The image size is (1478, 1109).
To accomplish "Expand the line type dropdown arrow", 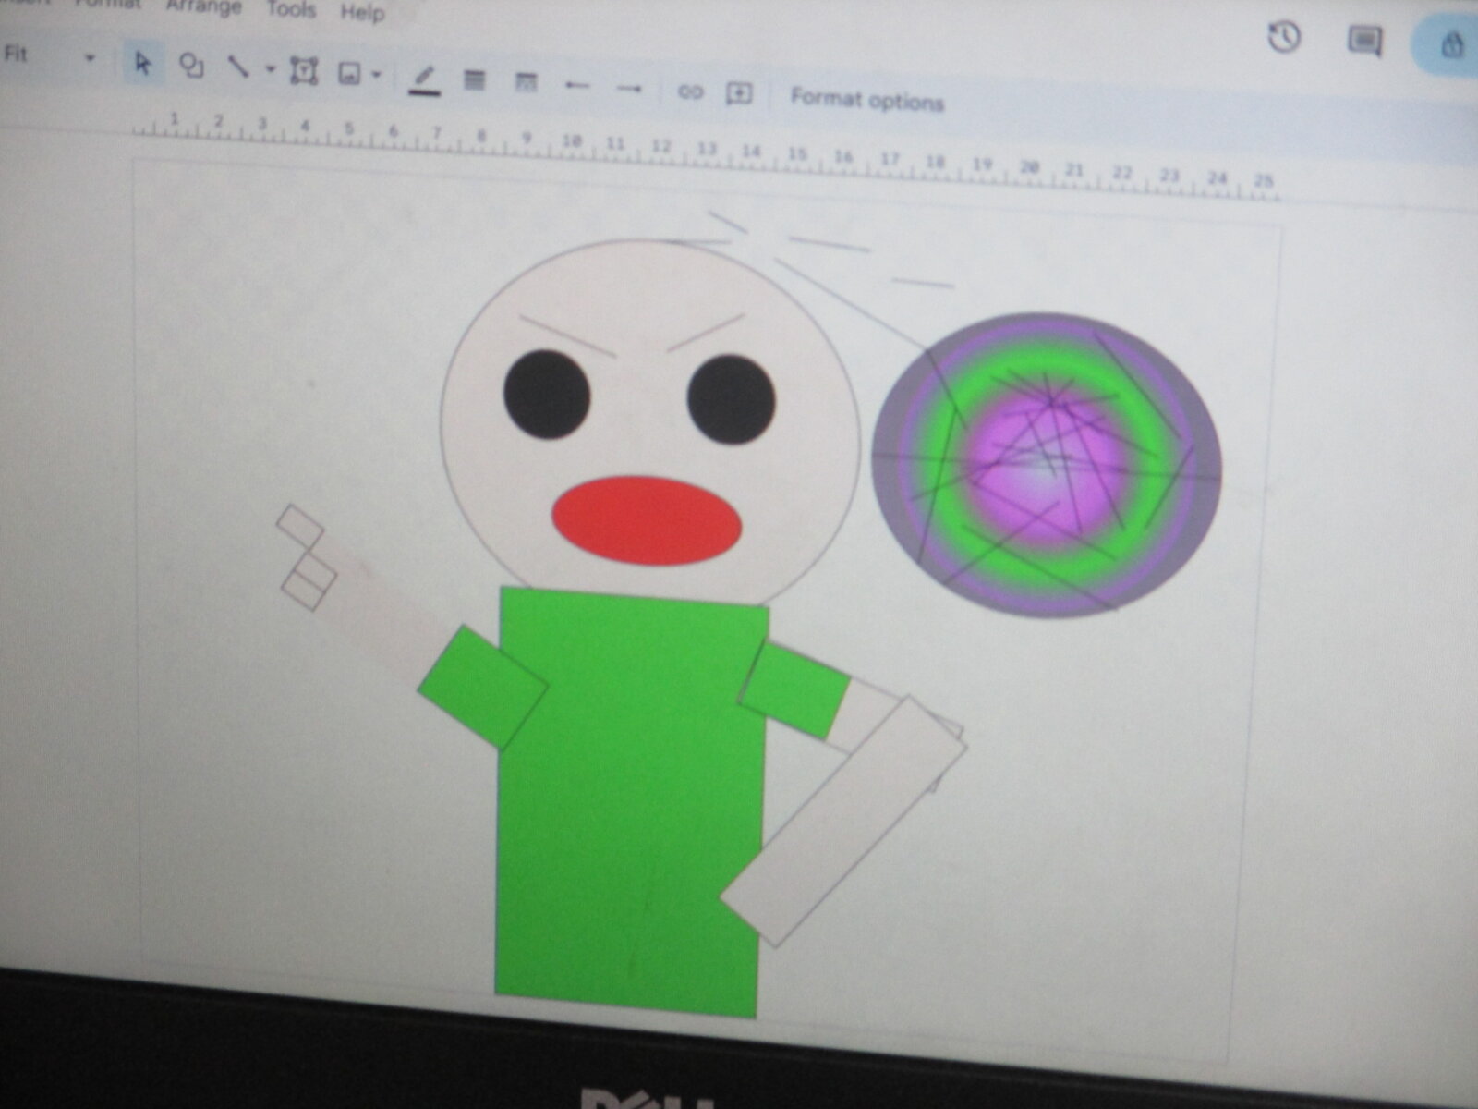I will point(270,69).
